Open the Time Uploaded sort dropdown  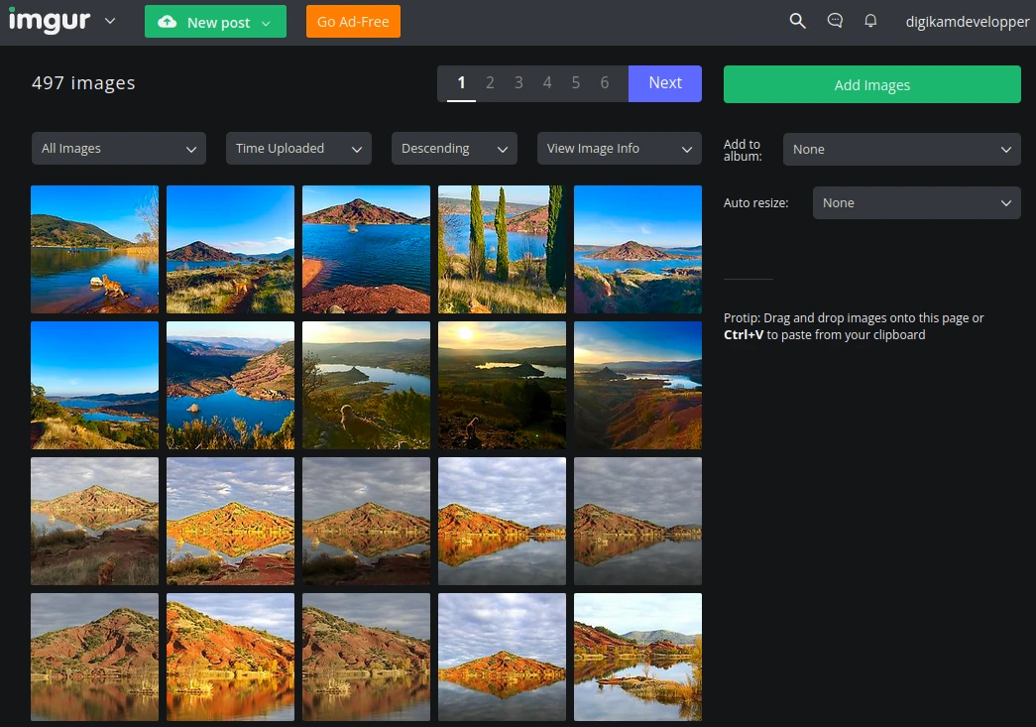[298, 149]
